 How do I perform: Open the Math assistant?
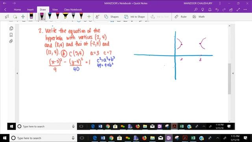tap(198, 17)
